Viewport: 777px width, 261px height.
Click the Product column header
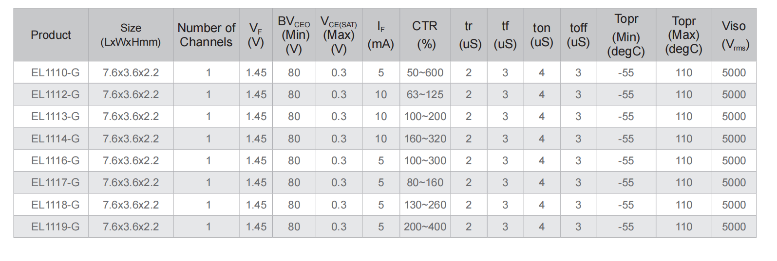pos(51,35)
